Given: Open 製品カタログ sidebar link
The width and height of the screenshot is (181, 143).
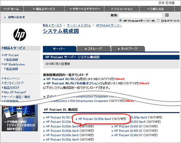Looking at the screenshot, I should point(11,88).
